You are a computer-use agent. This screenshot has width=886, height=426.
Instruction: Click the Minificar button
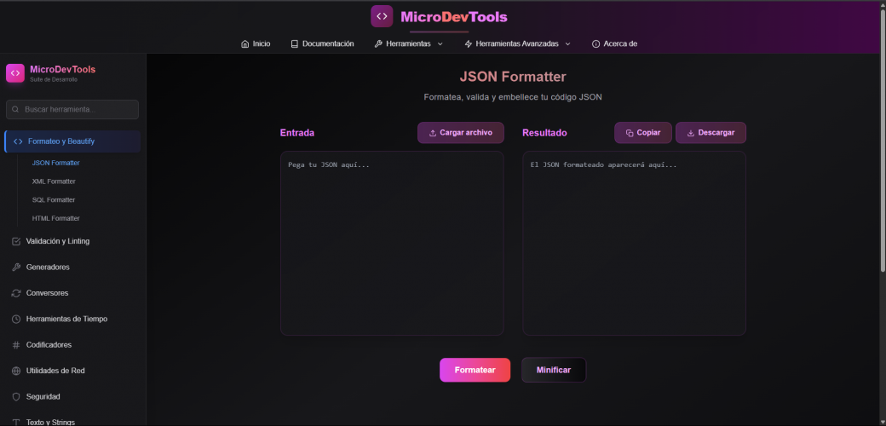(554, 370)
